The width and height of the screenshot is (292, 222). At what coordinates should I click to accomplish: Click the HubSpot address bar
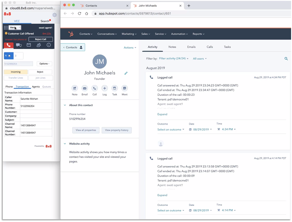[x=192, y=14]
